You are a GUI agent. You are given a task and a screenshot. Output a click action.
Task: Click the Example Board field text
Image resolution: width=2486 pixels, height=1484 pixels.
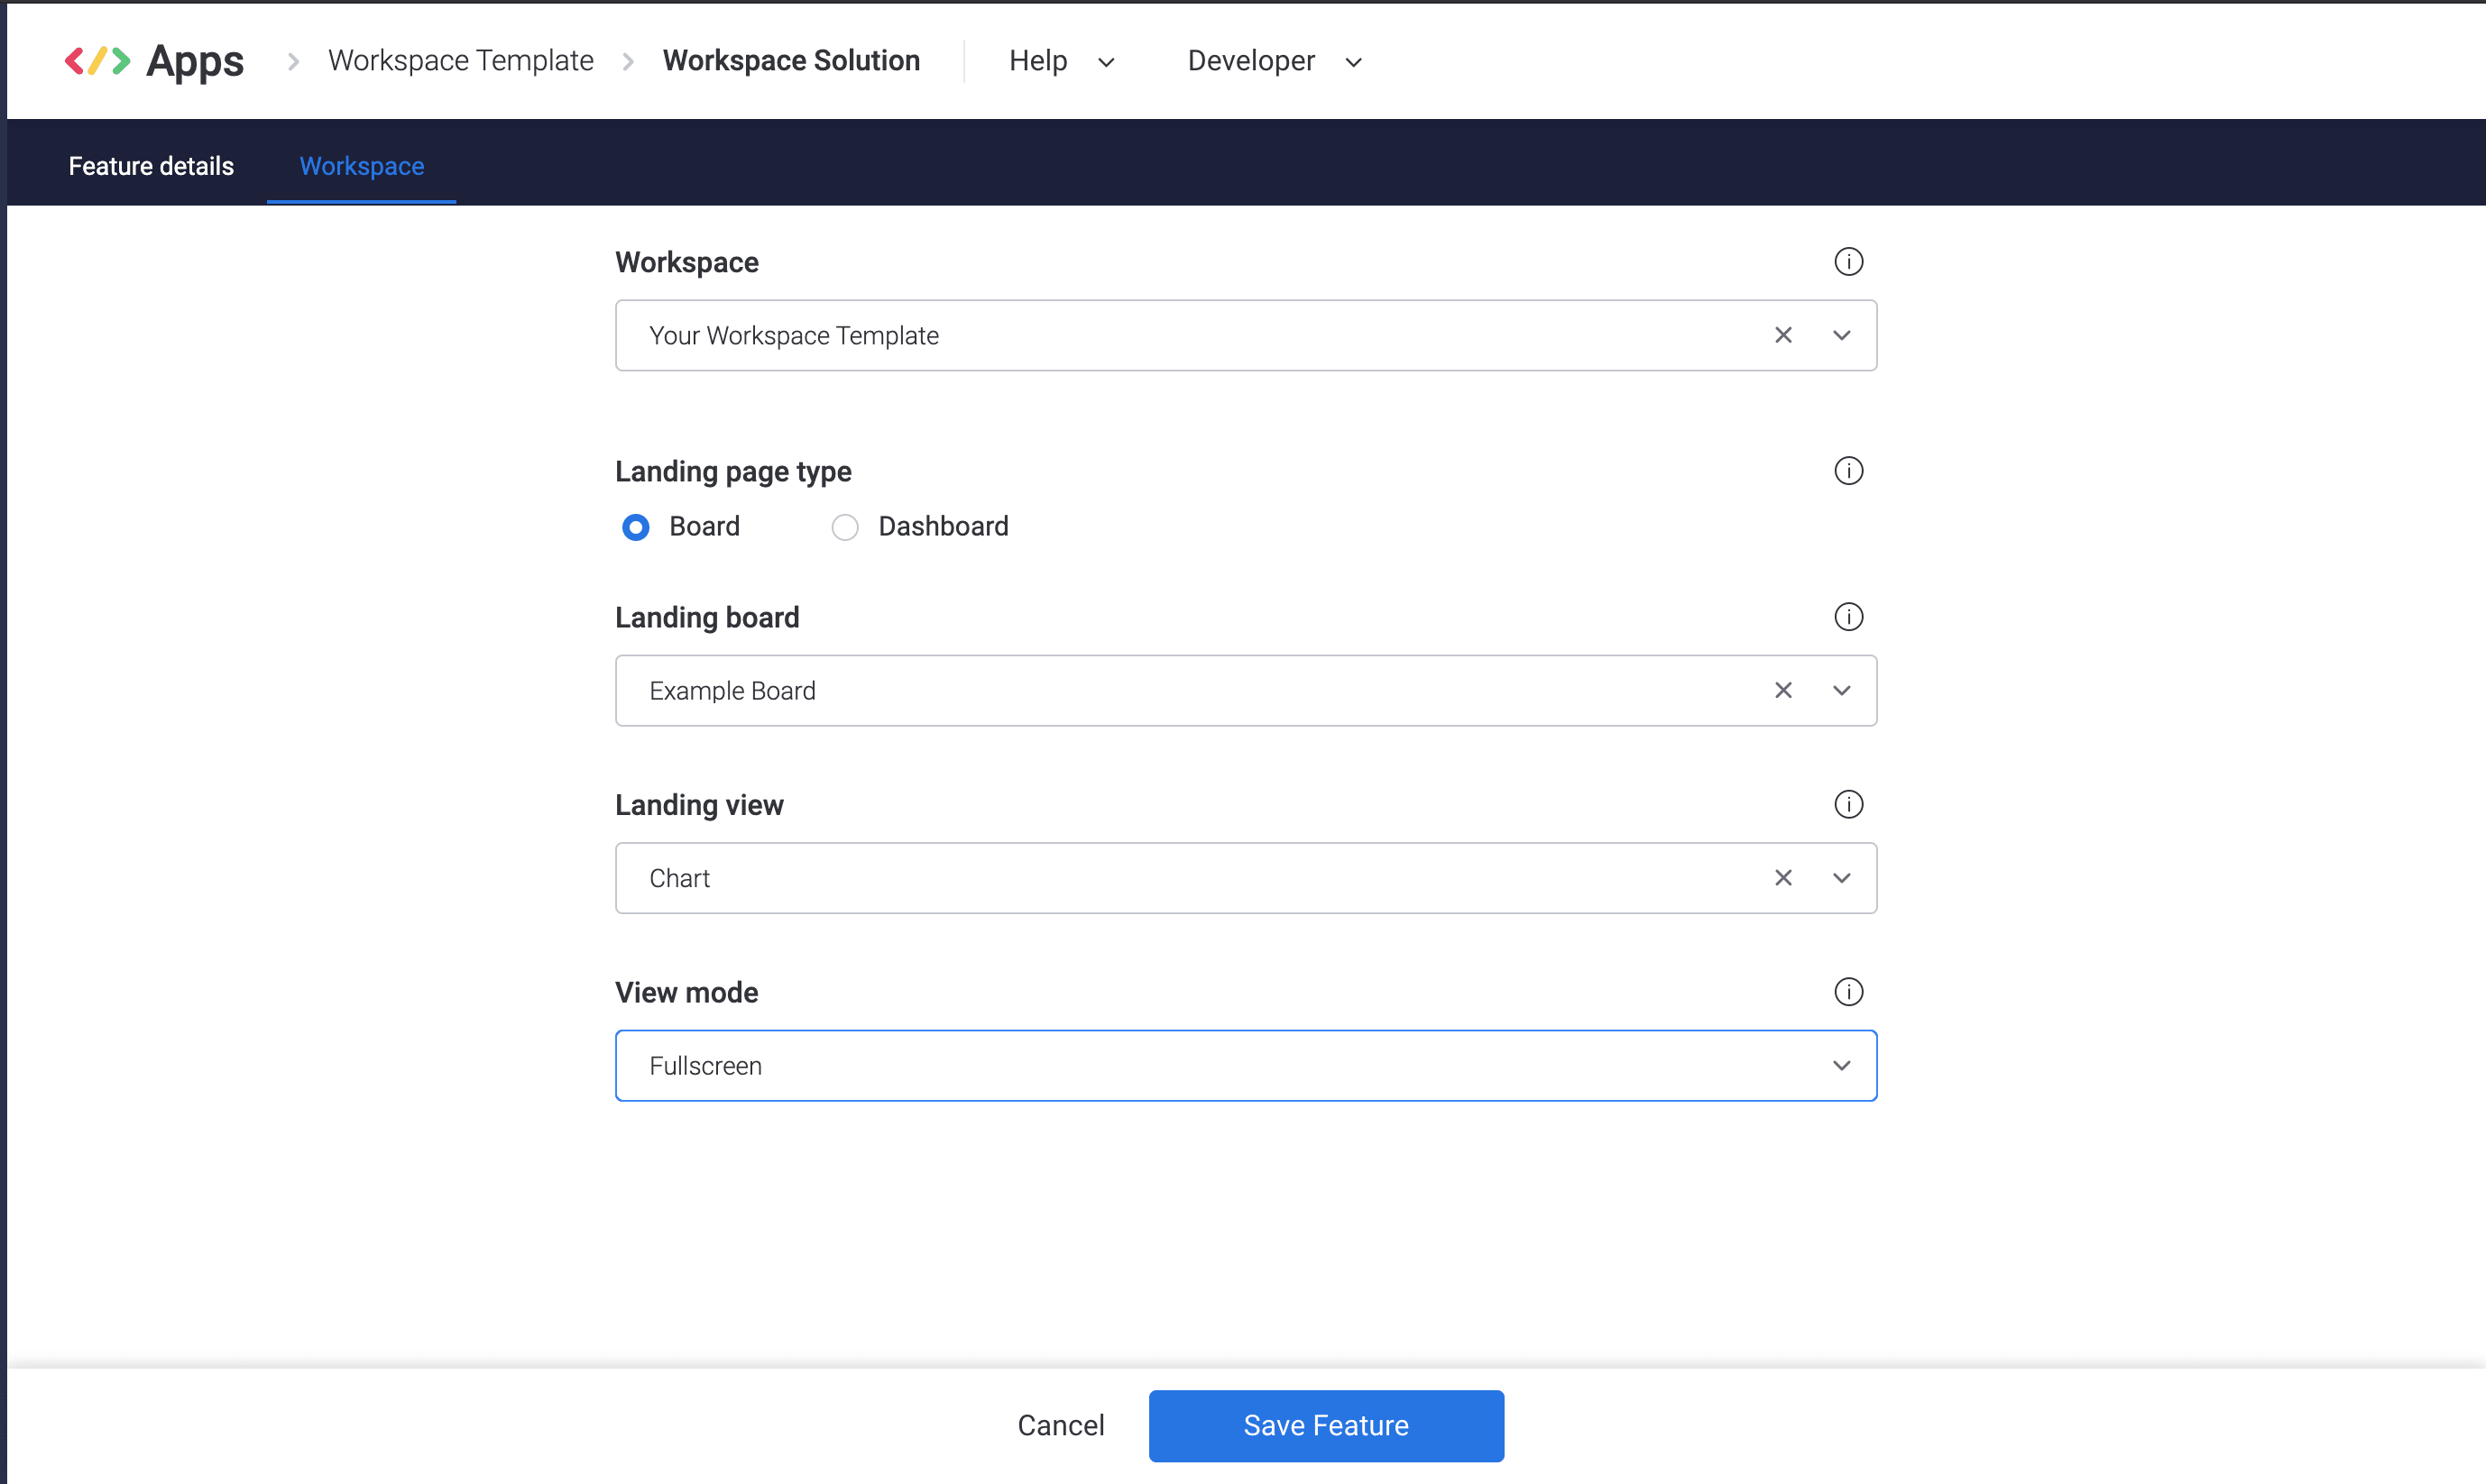(x=732, y=691)
